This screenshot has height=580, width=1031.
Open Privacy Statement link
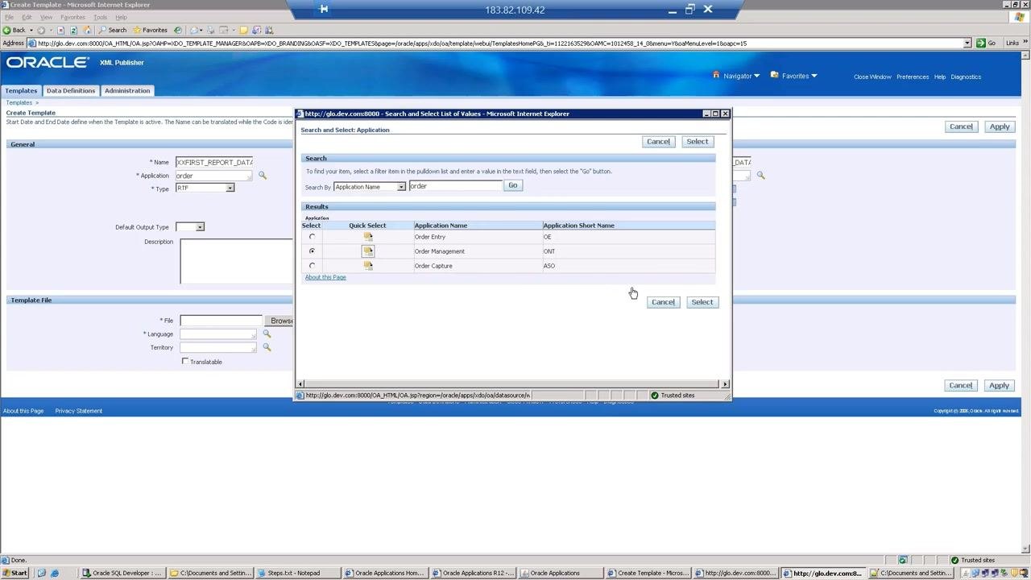coord(79,411)
